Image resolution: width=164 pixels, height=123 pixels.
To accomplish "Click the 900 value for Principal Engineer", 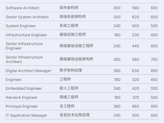I will (x=154, y=106).
